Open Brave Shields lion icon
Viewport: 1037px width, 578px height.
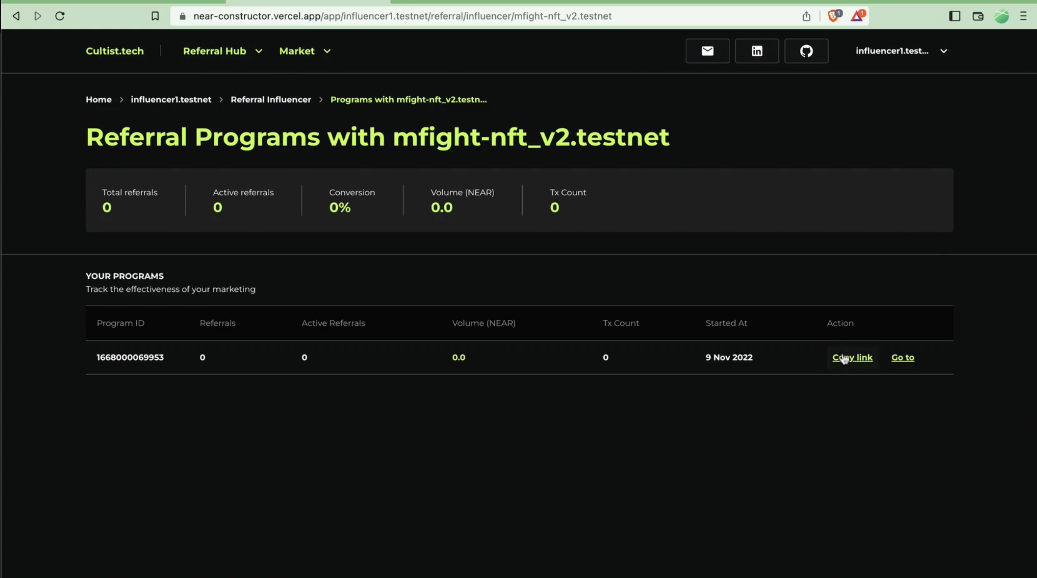(x=834, y=16)
